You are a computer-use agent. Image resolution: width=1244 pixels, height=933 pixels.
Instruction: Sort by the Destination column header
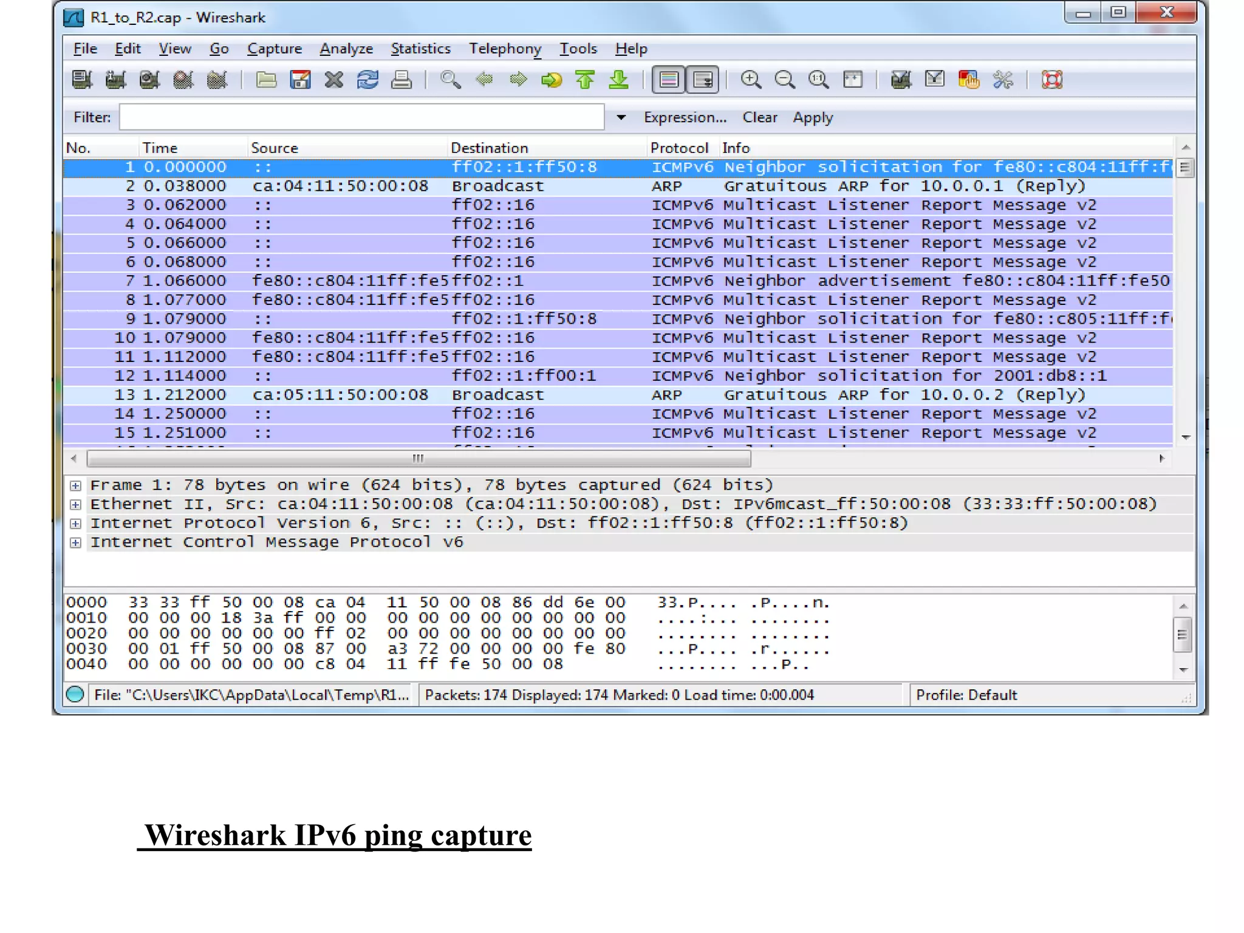[547, 148]
